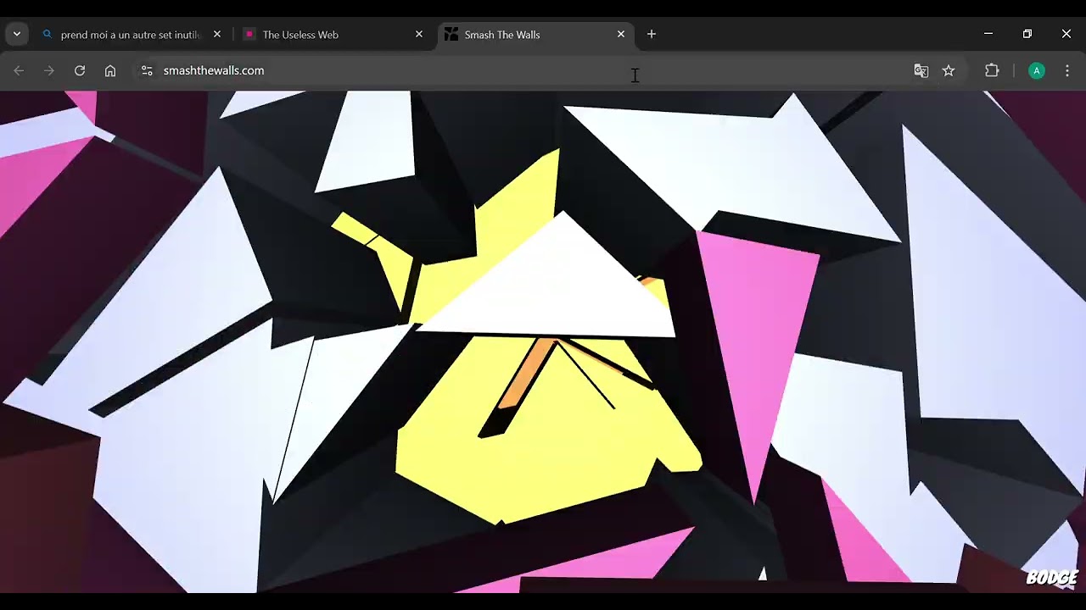Image resolution: width=1086 pixels, height=610 pixels.
Task: Close the browser window
Action: click(1066, 34)
